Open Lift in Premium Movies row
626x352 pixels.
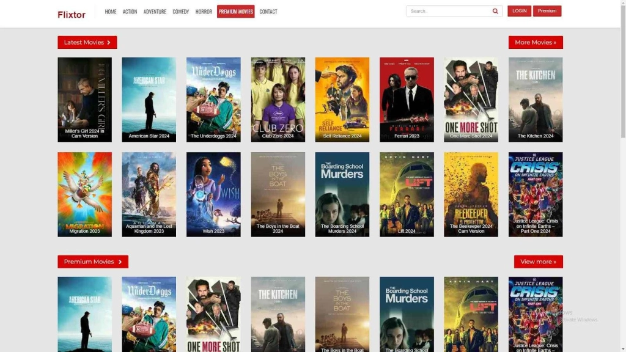pyautogui.click(x=471, y=315)
